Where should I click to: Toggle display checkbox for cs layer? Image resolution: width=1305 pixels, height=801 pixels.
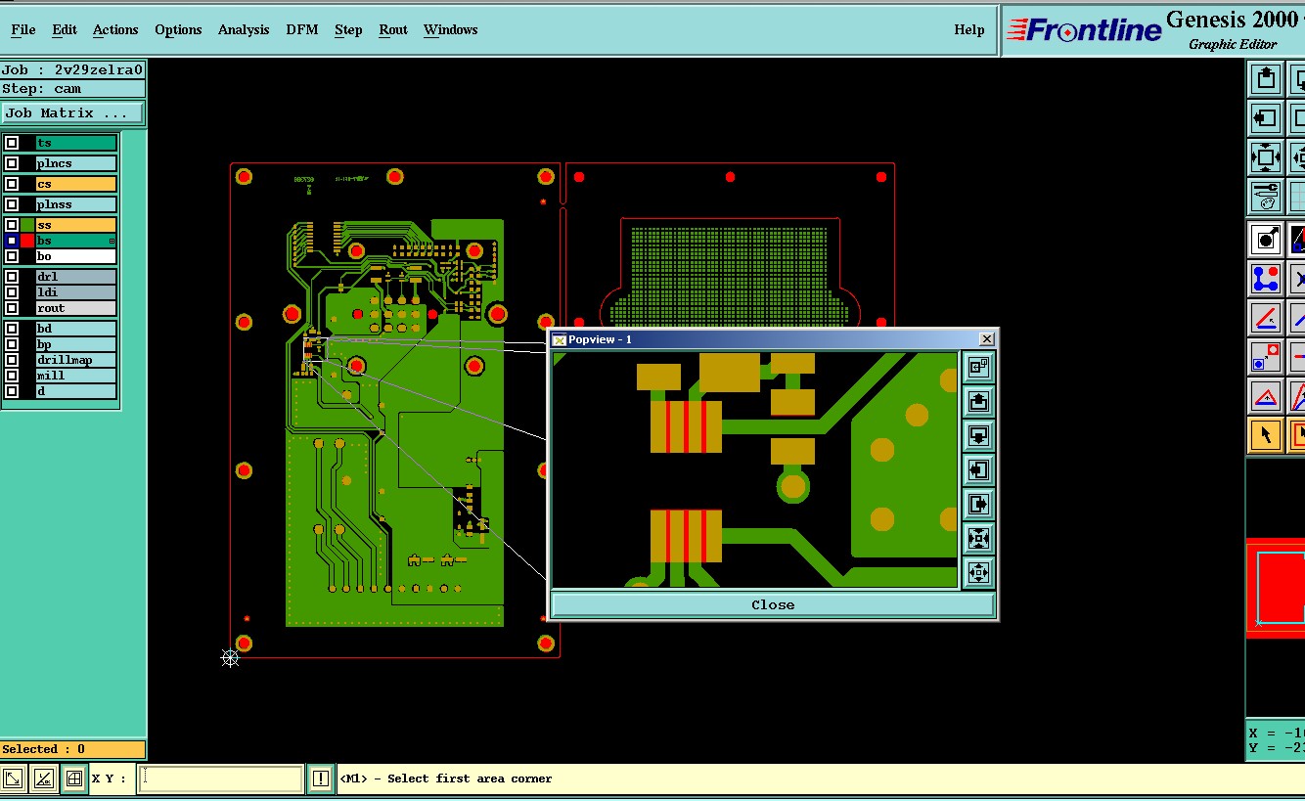(x=12, y=184)
